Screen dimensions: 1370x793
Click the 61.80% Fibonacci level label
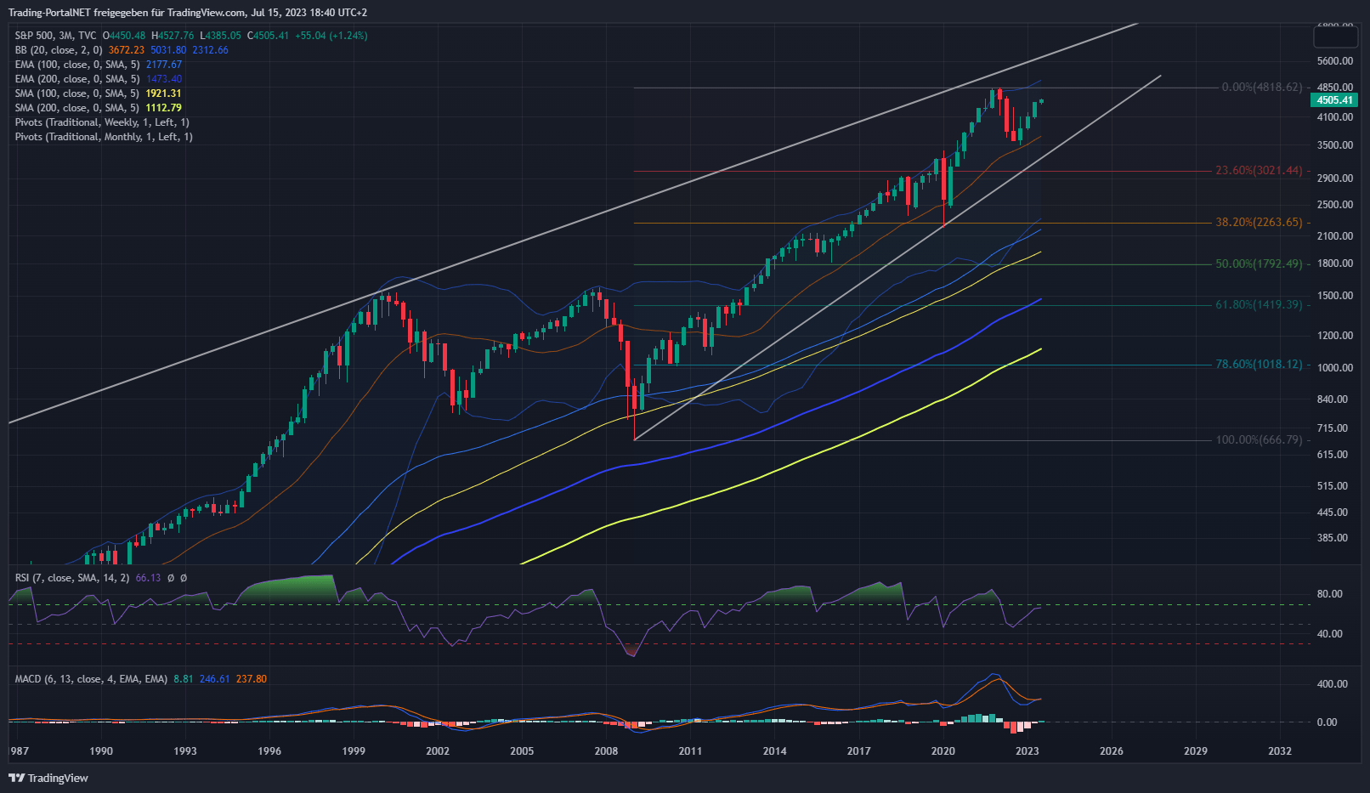pyautogui.click(x=1258, y=305)
